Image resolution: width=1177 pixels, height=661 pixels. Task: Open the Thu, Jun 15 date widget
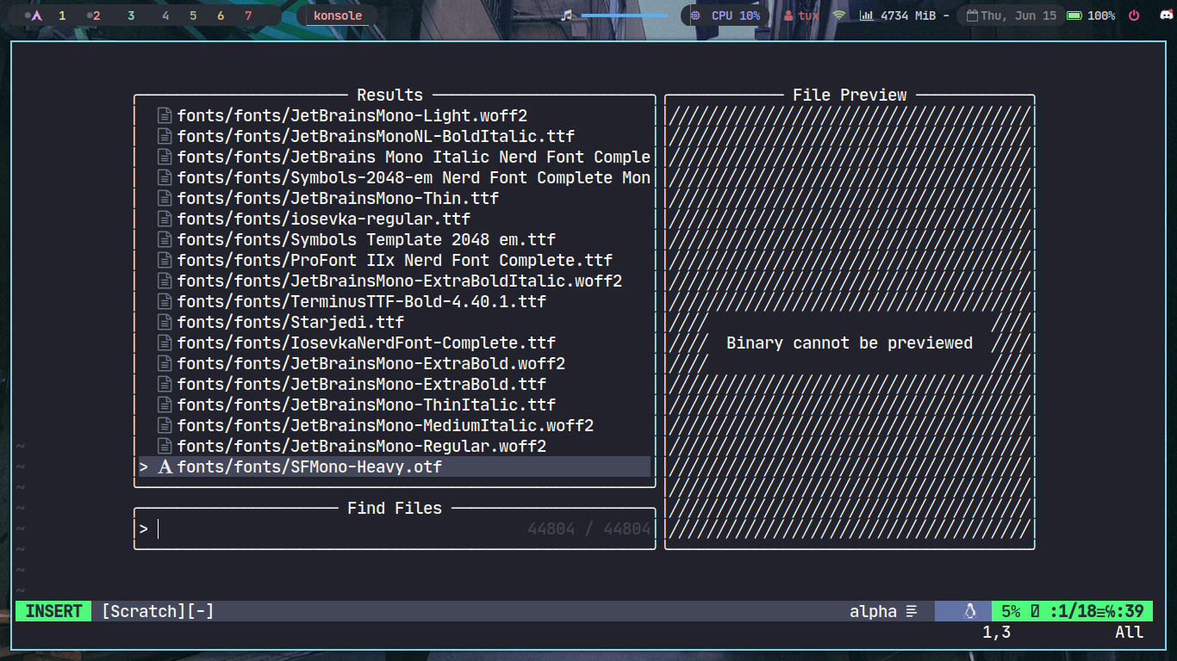(x=1018, y=15)
